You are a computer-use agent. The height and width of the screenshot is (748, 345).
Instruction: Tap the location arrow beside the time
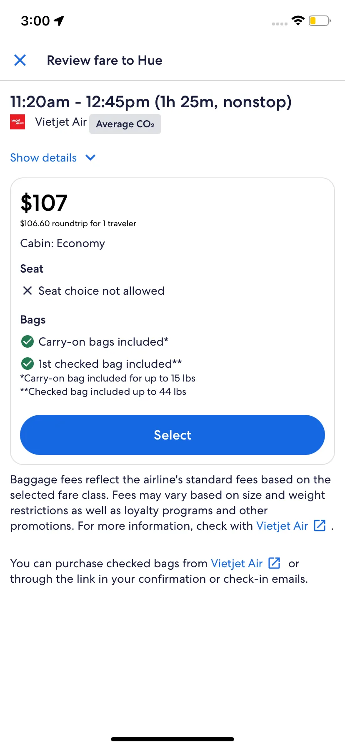59,20
